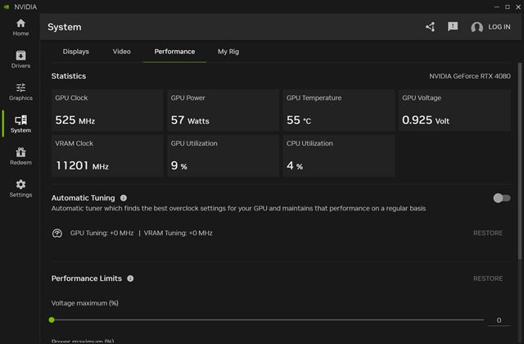Switch to the Video tab
Viewport: 524px width, 344px height.
click(x=122, y=52)
